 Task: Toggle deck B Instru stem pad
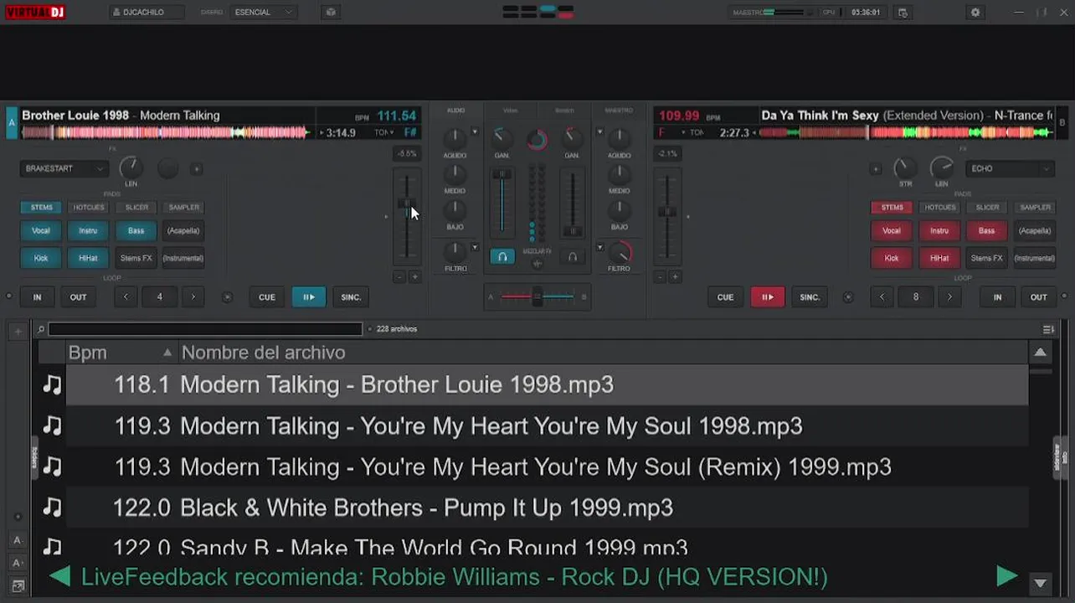(x=939, y=230)
